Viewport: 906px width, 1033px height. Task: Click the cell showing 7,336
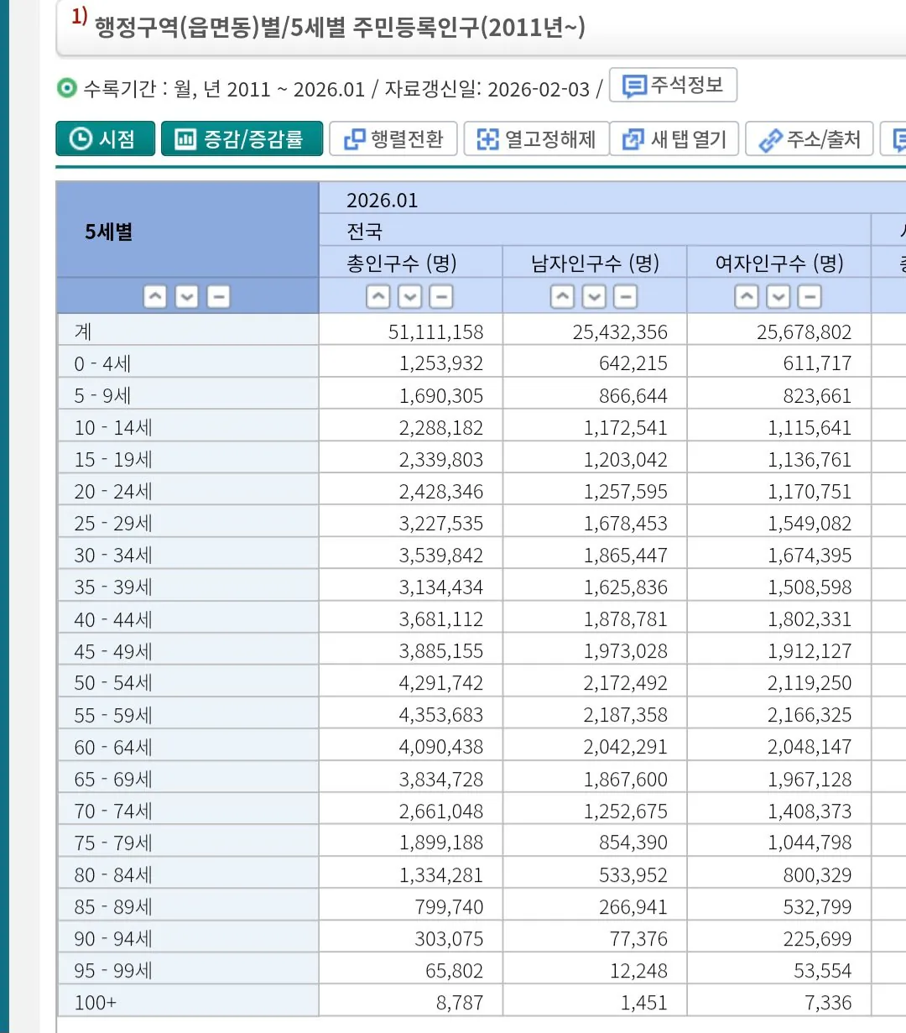779,1001
